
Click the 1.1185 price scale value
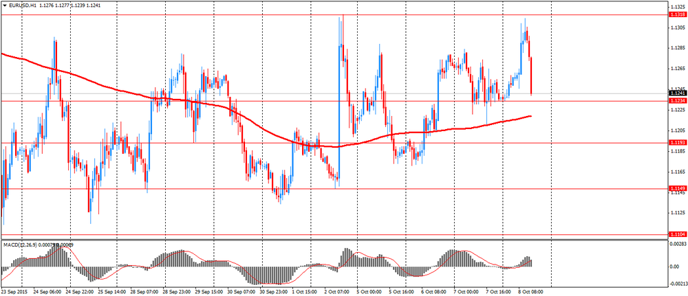pos(678,151)
